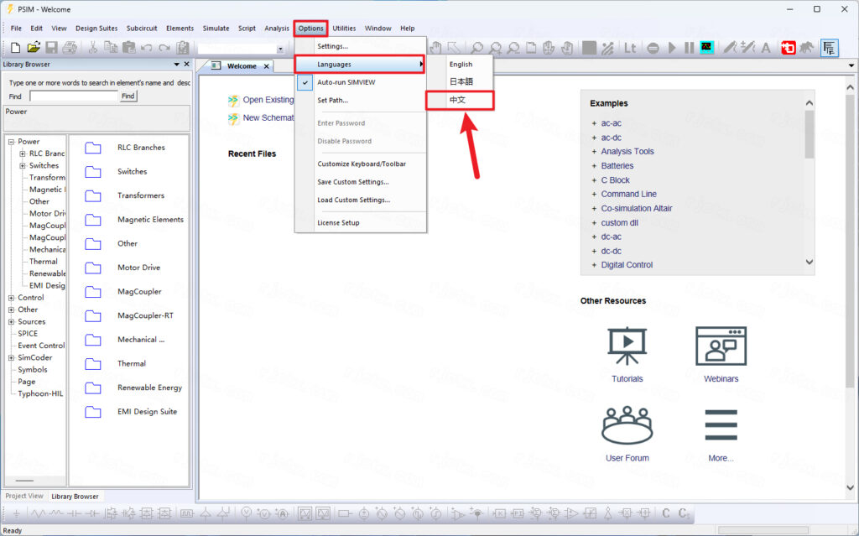Select 中文 from the Languages submenu
Screen dimensions: 859x536
(x=458, y=100)
